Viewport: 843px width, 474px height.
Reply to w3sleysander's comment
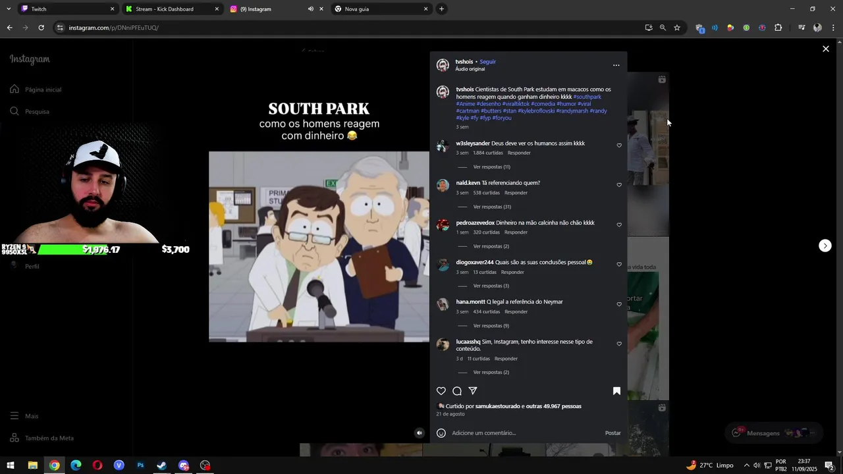tap(519, 153)
